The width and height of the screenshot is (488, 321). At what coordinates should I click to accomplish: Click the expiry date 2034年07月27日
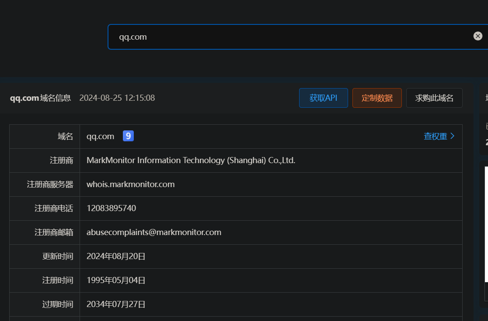click(116, 304)
